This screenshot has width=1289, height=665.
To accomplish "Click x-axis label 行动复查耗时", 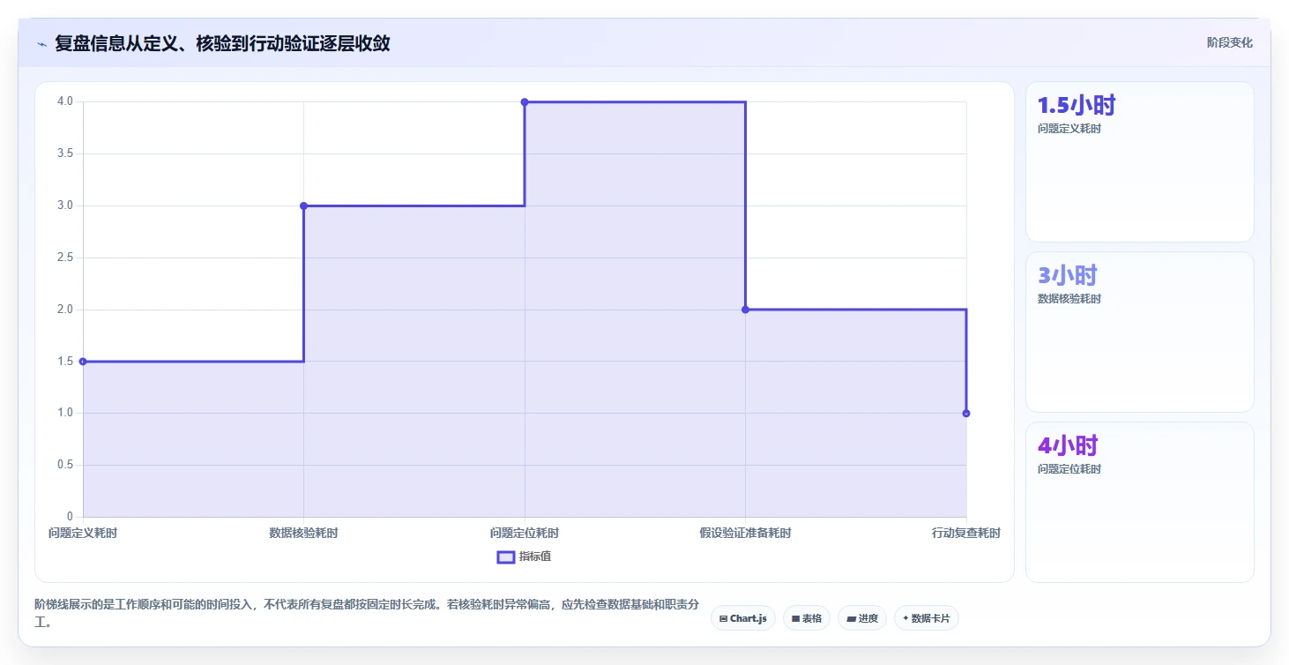I will 966,533.
